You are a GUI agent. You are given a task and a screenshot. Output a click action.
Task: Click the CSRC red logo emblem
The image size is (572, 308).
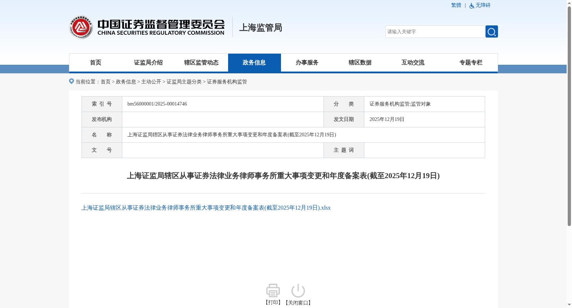(81, 27)
